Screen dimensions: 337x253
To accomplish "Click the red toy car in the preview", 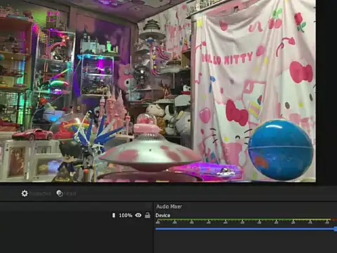I will [33, 134].
